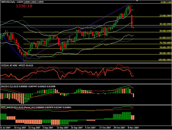Click the large red candle at far right
172x130 pixels.
coord(132,21)
